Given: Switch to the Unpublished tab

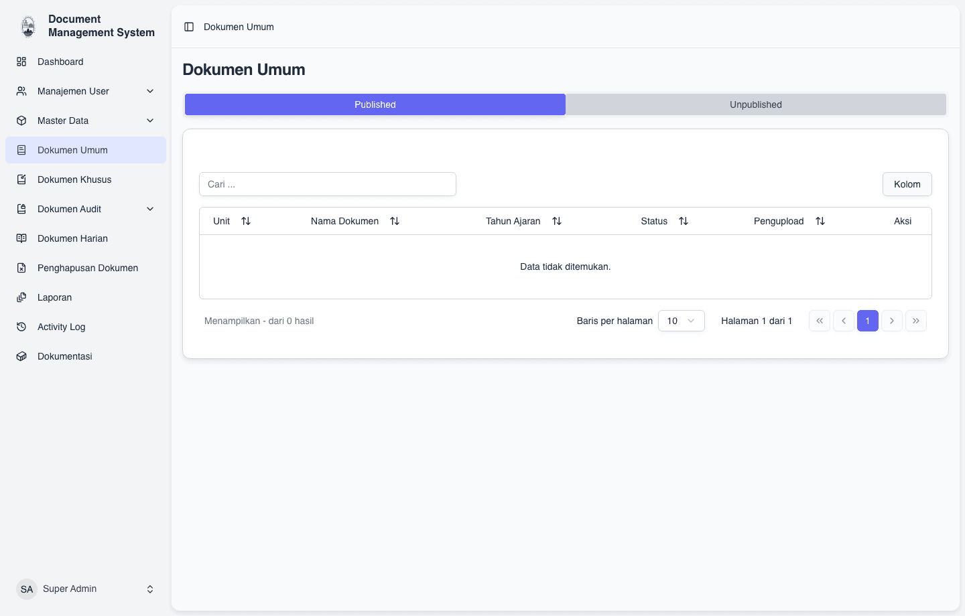Looking at the screenshot, I should pos(756,104).
